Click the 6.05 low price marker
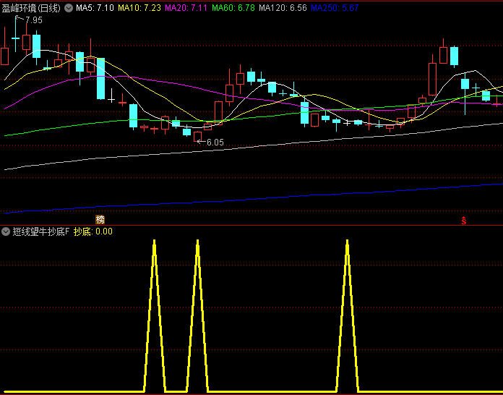 pyautogui.click(x=215, y=143)
